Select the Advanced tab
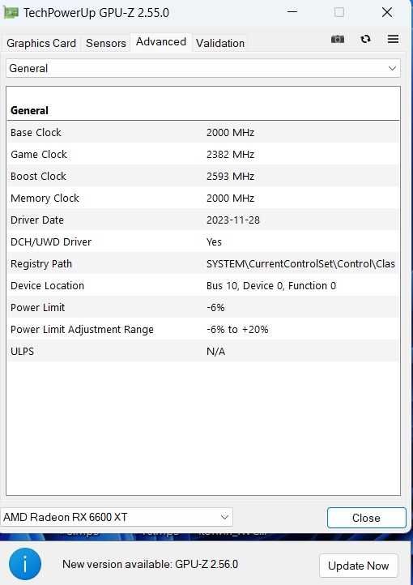This screenshot has height=585, width=413. 161,42
